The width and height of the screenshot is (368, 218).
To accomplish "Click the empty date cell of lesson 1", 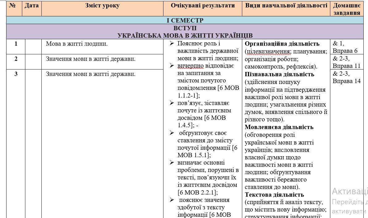I will pyautogui.click(x=33, y=47).
